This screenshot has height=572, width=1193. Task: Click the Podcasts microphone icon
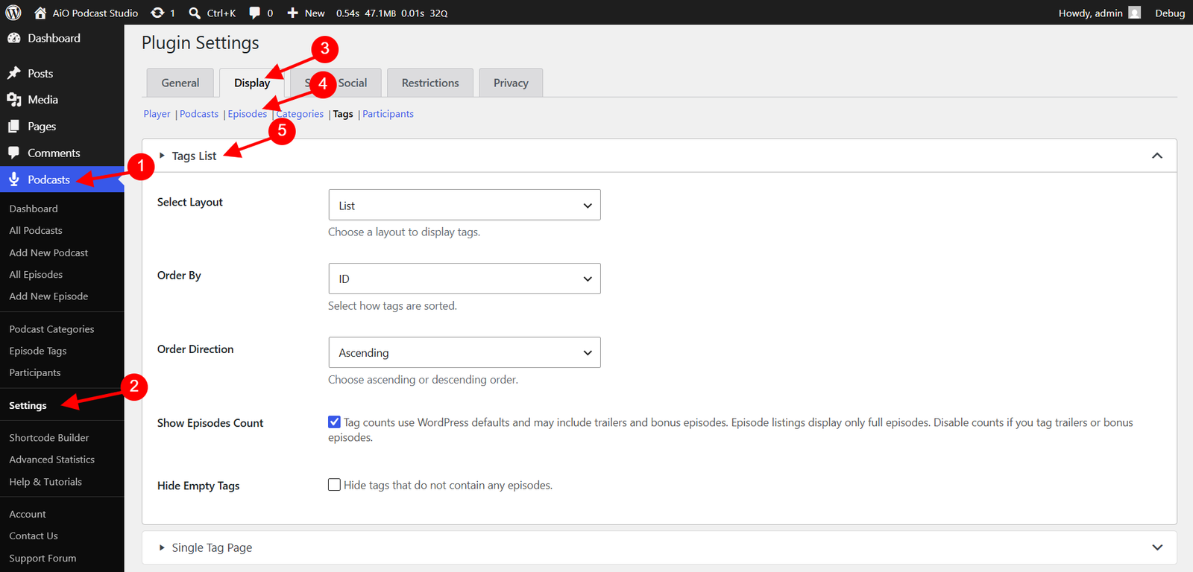13,179
